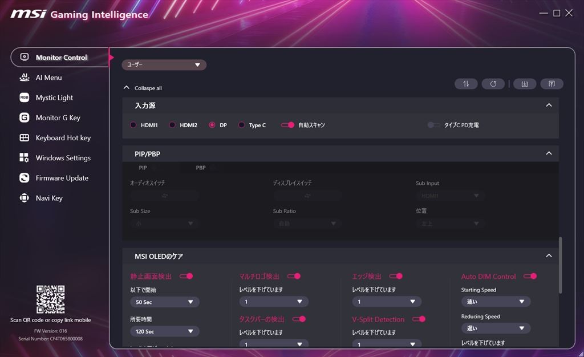Select the HDMI2 input radio button
This screenshot has width=584, height=357.
coord(172,125)
